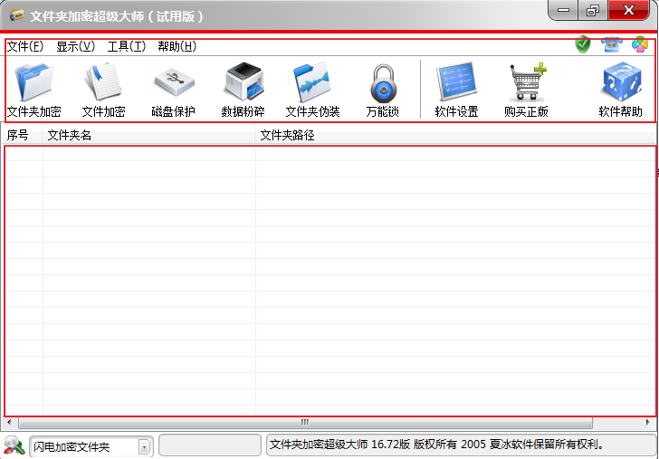The image size is (659, 459).
Task: Restore down the window
Action: pos(593,10)
